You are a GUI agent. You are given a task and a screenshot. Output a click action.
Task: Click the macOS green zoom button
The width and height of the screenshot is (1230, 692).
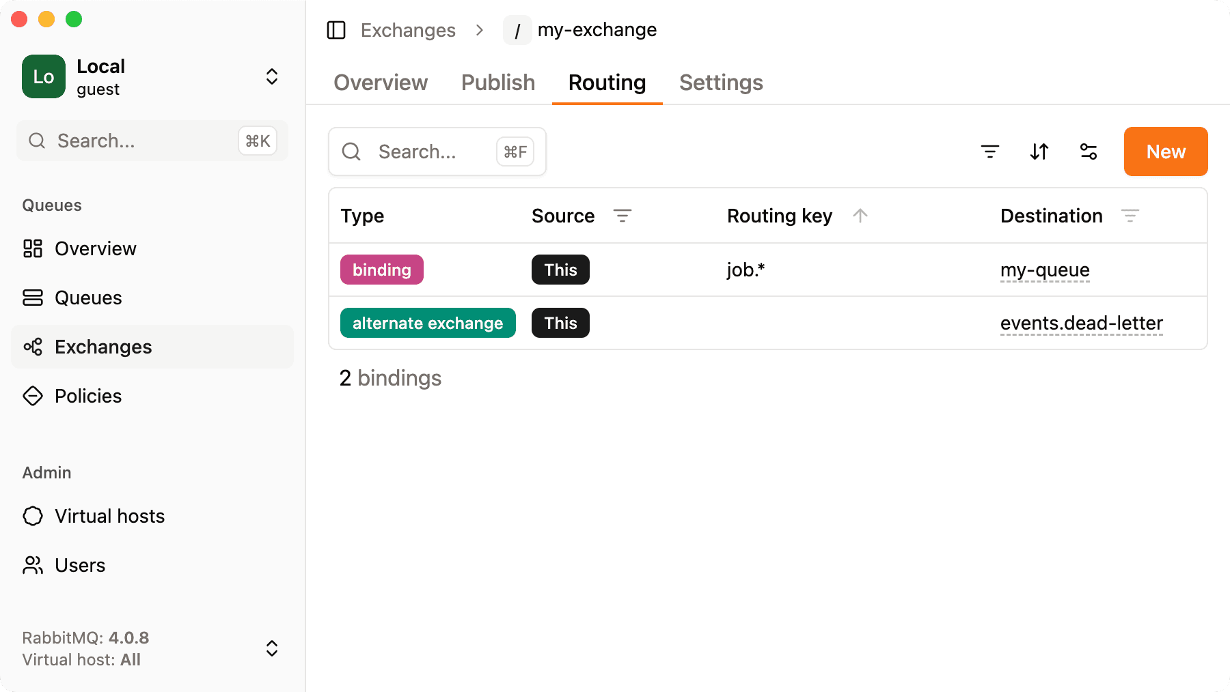point(74,19)
